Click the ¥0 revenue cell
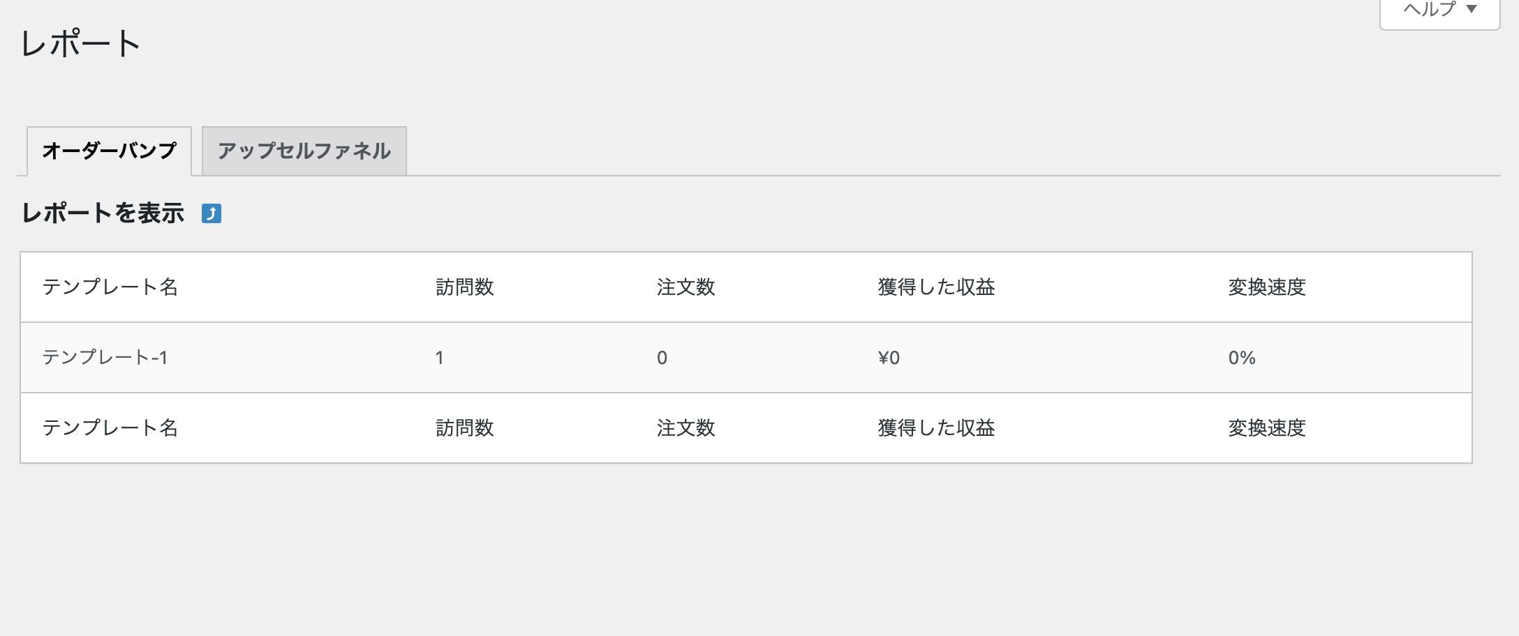 889,358
